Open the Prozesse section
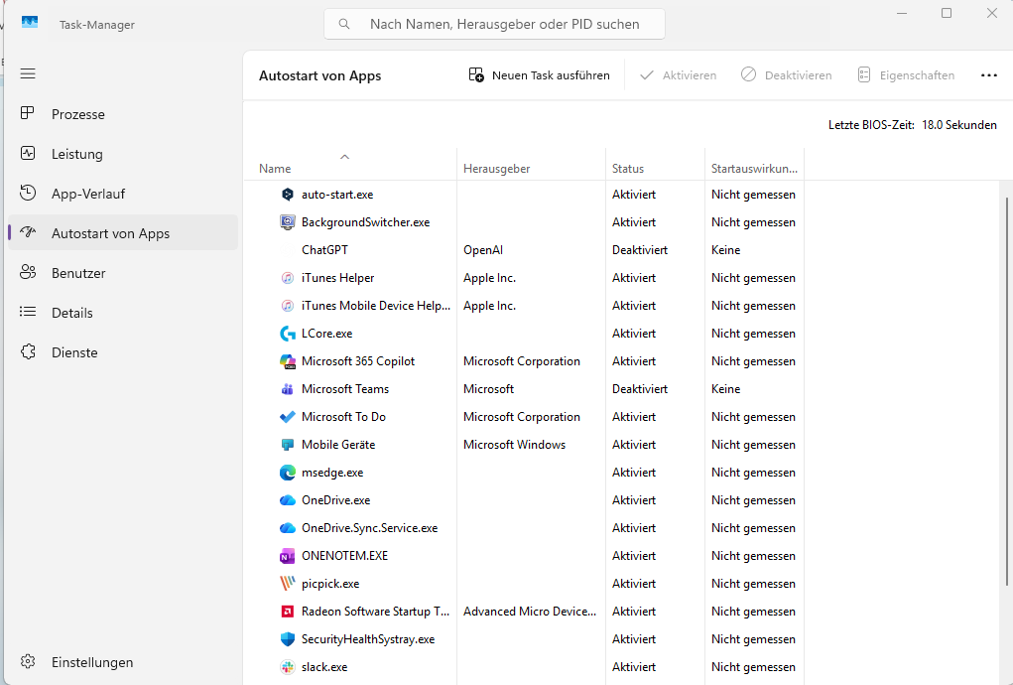The width and height of the screenshot is (1013, 685). coord(29,113)
